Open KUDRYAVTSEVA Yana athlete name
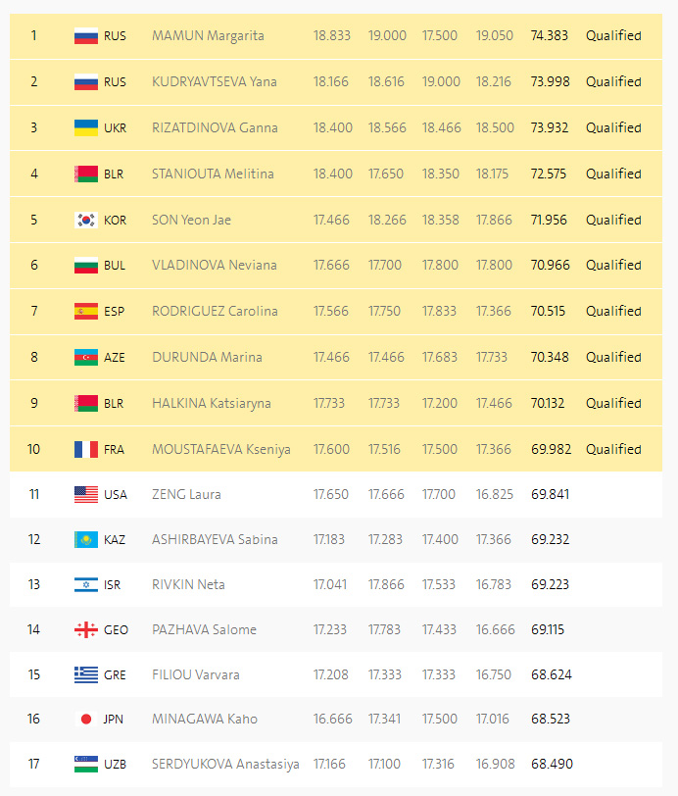 (x=215, y=81)
